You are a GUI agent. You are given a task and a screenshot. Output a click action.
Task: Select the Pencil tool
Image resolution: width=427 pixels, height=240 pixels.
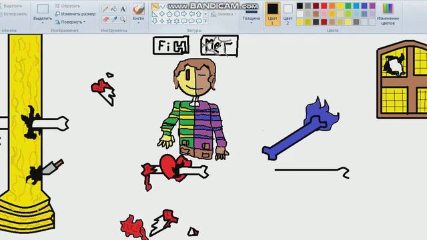[x=105, y=9]
